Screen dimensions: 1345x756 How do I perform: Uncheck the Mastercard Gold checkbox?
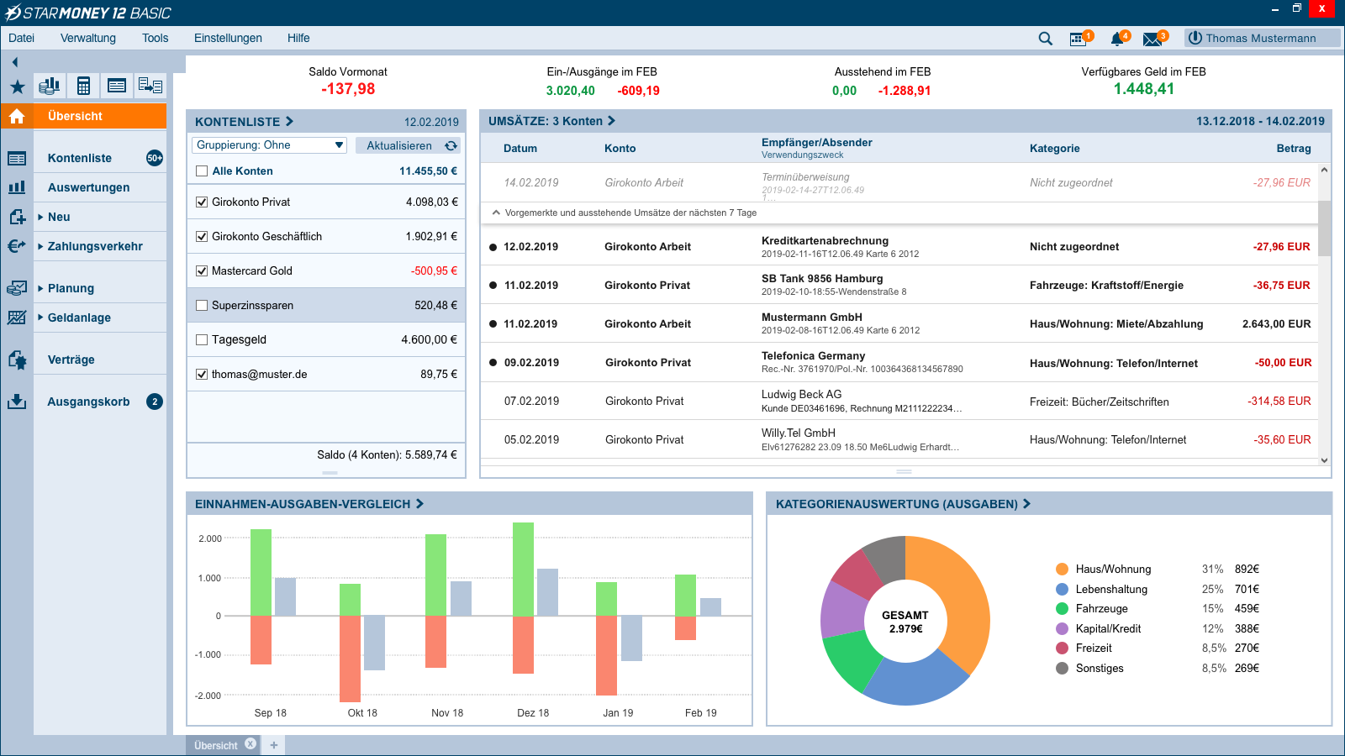click(202, 271)
